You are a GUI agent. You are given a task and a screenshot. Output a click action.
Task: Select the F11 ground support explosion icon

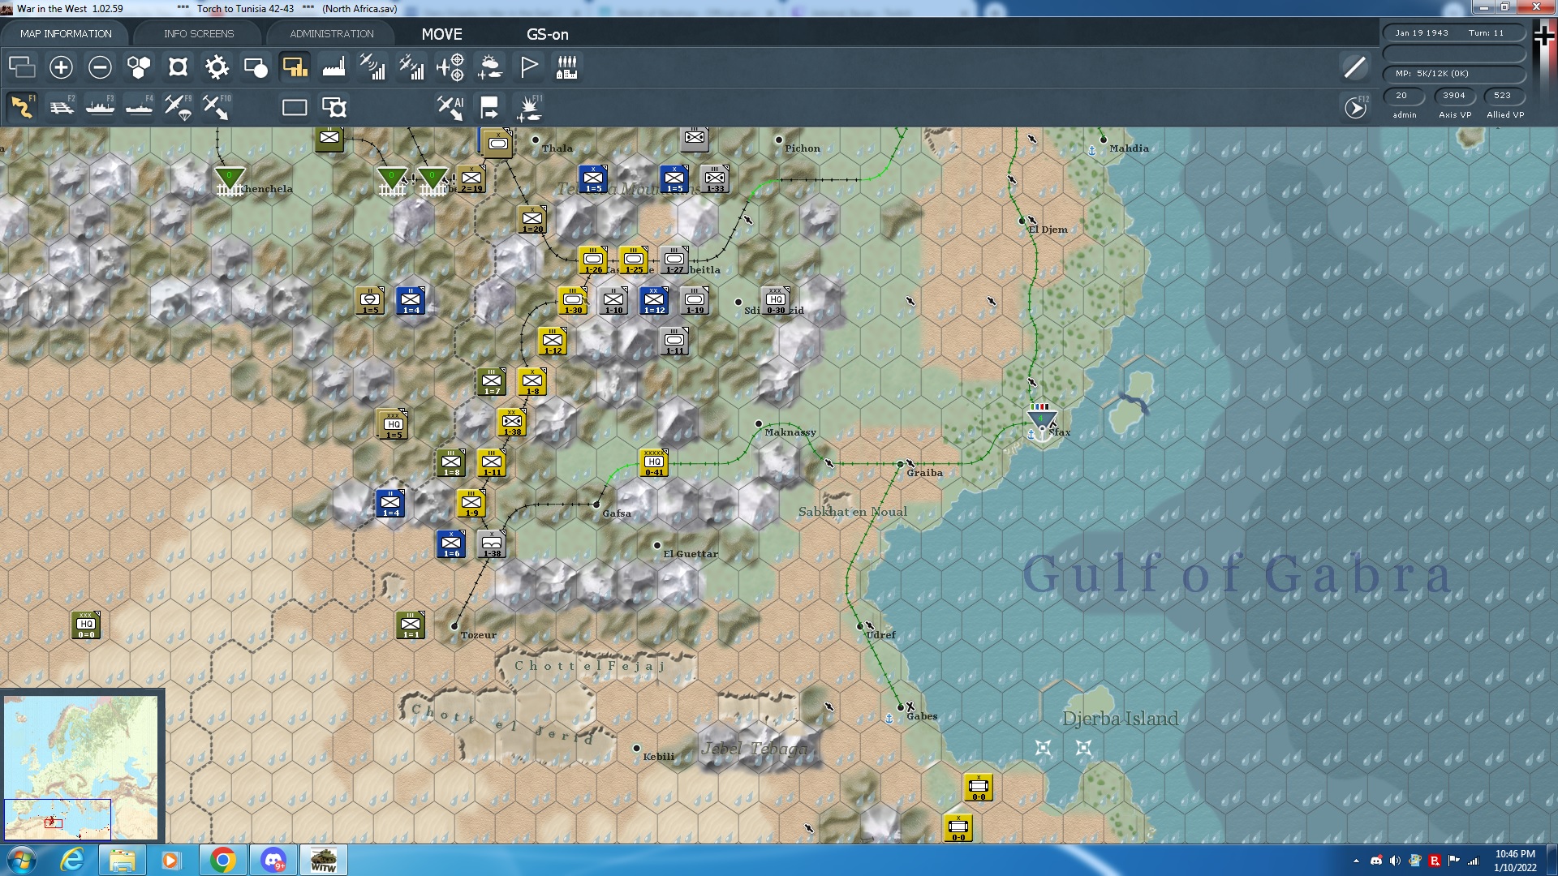(x=529, y=107)
